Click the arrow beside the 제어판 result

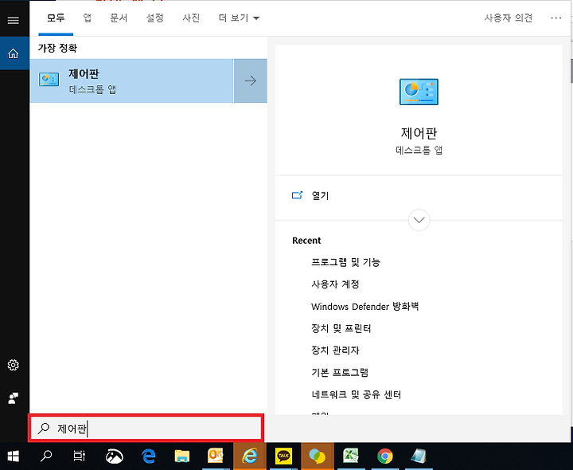251,80
